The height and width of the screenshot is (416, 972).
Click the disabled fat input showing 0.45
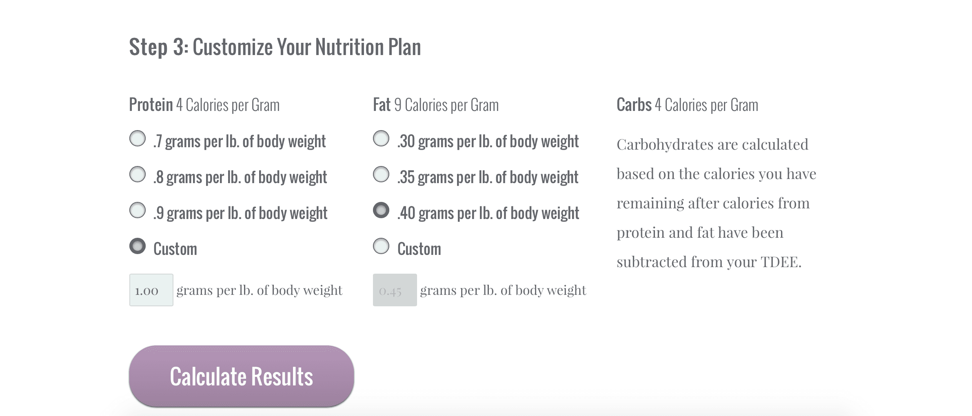(x=395, y=290)
